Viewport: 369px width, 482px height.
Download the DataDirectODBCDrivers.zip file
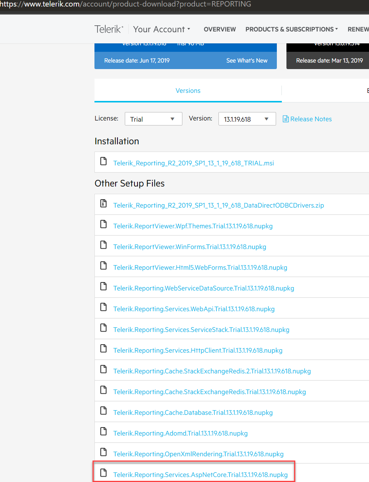coord(218,205)
